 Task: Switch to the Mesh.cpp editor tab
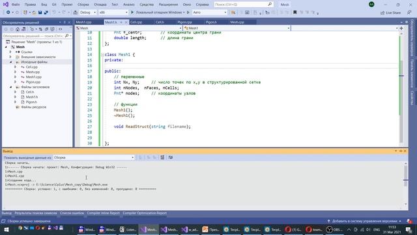[237, 22]
